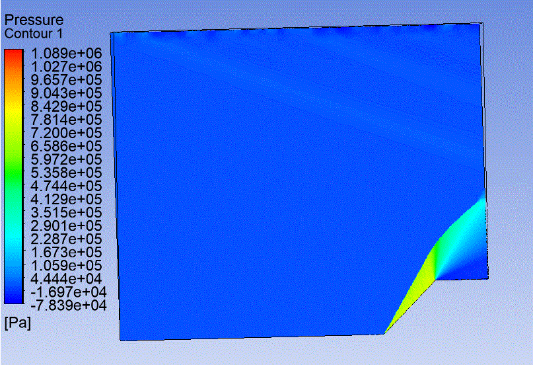533x365 pixels.
Task: Click the legend value 5.972e+05
Action: [66, 159]
